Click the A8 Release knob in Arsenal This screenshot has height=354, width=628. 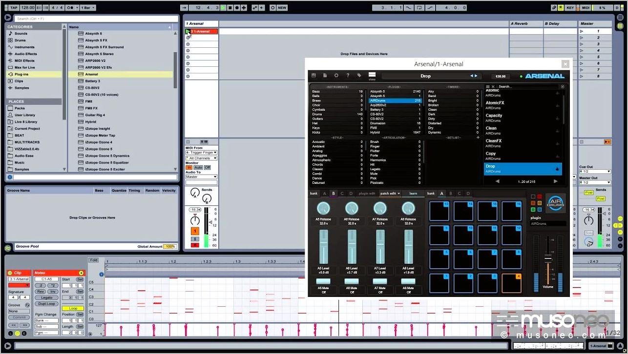[x=408, y=209]
